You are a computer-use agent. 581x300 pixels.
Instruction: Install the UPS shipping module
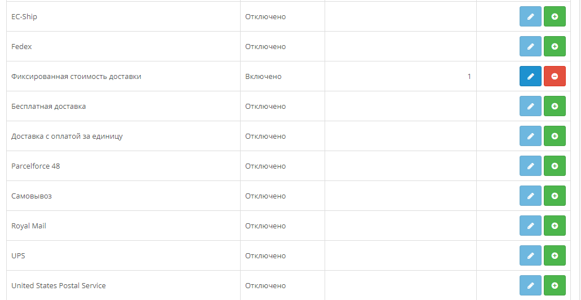pos(555,256)
